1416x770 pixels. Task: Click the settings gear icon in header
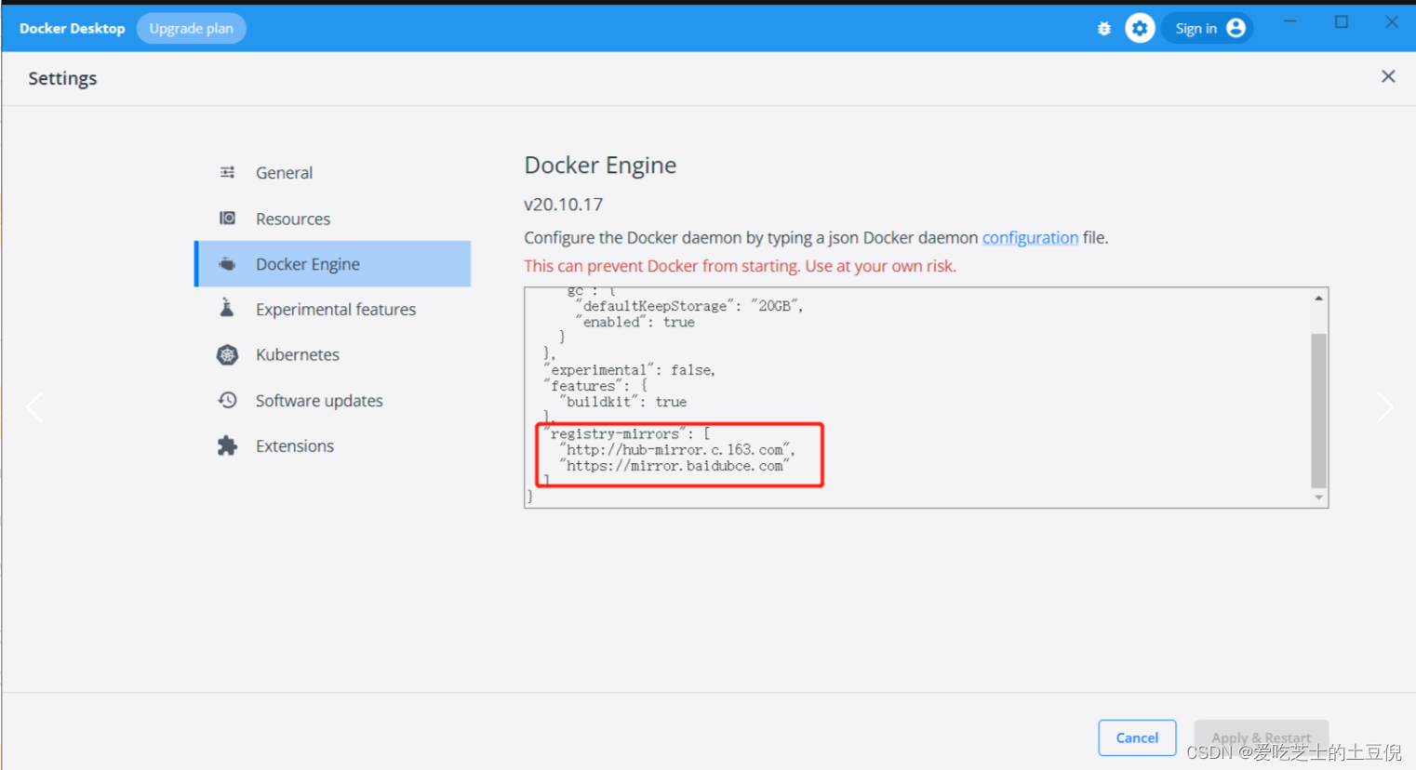[x=1140, y=28]
